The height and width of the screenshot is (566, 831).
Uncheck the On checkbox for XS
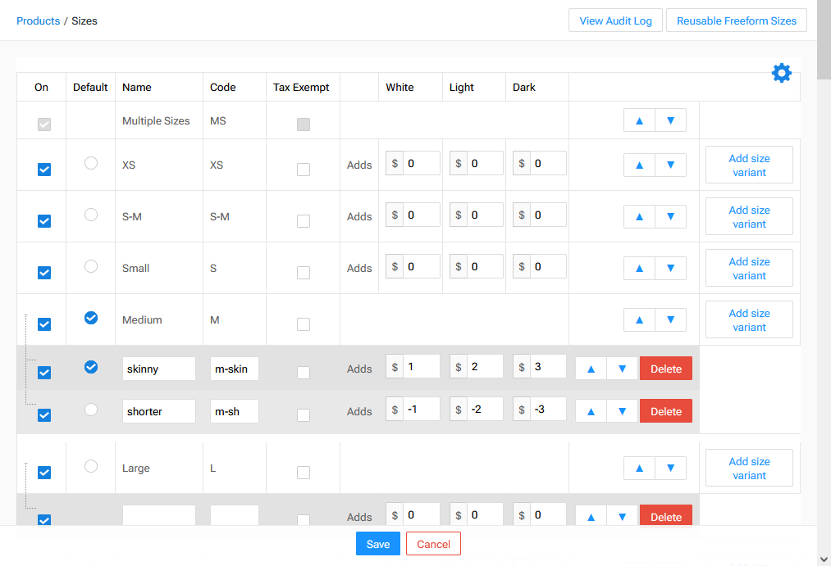point(44,170)
